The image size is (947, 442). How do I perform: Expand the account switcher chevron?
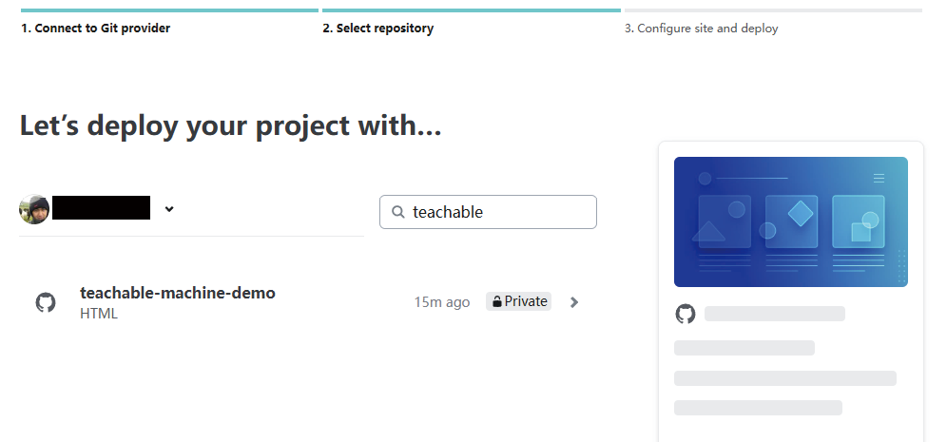coord(169,209)
